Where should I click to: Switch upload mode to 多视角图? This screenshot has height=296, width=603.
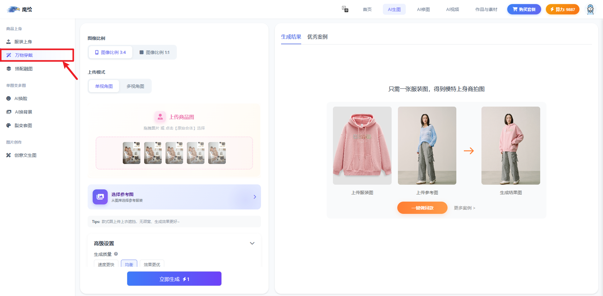[135, 86]
